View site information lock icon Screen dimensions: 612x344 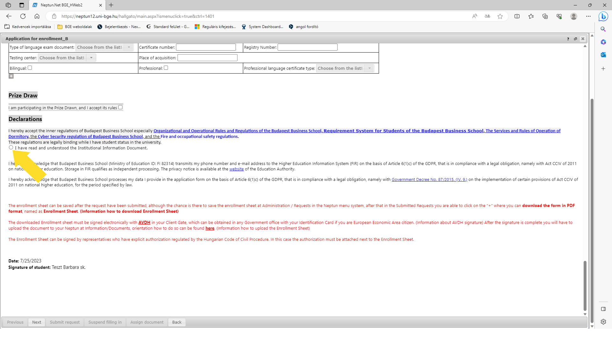click(x=54, y=16)
